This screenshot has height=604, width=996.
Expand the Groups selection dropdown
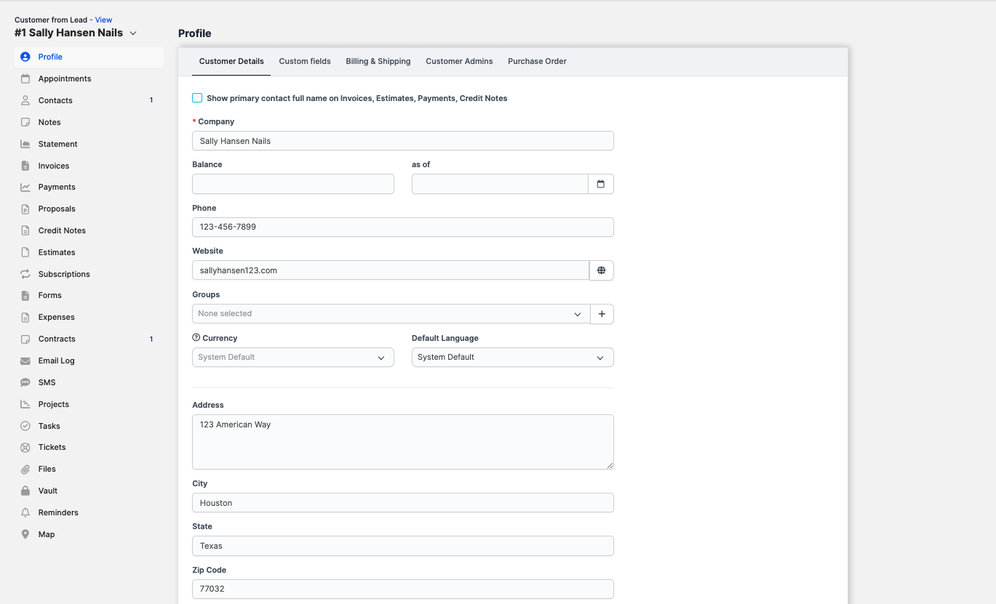(578, 313)
